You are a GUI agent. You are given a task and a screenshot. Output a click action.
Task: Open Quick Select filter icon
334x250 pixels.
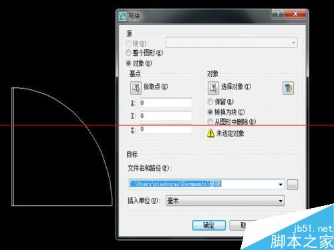pyautogui.click(x=288, y=88)
